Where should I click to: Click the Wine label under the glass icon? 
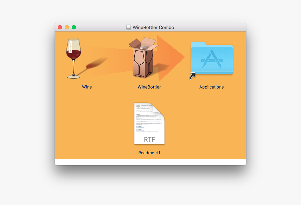pyautogui.click(x=87, y=87)
